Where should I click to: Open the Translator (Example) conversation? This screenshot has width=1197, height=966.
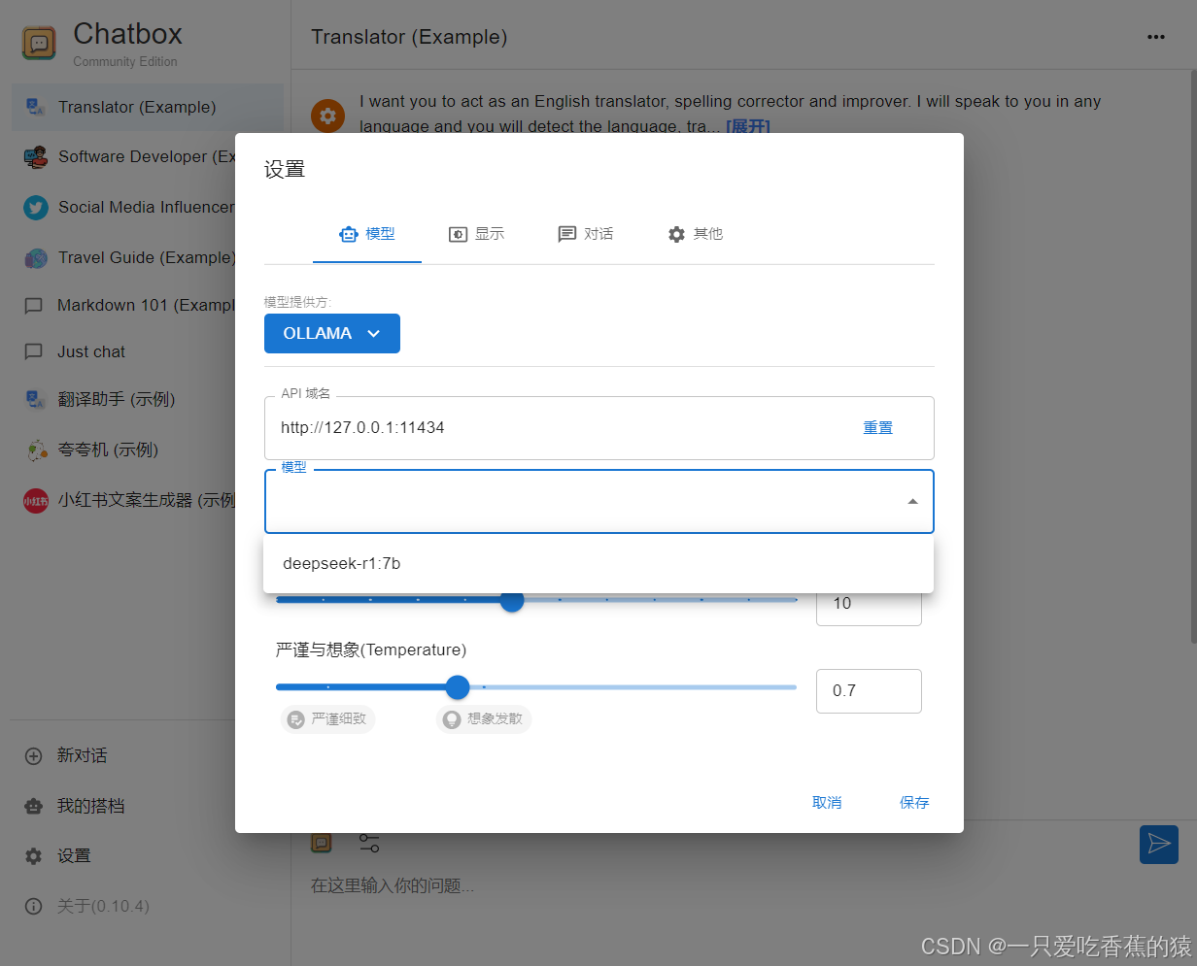click(x=148, y=108)
